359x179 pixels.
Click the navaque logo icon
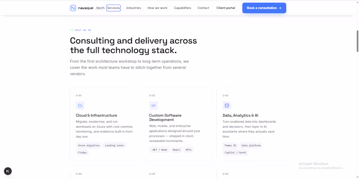tap(73, 8)
